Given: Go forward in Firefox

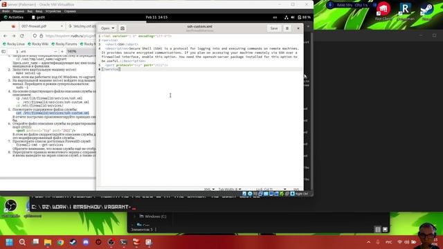Looking at the screenshot, I should (x=14, y=36).
